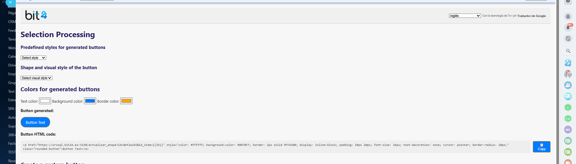576x164 pixels.
Task: Click the user photo avatar in sidebar
Action: pos(568,74)
